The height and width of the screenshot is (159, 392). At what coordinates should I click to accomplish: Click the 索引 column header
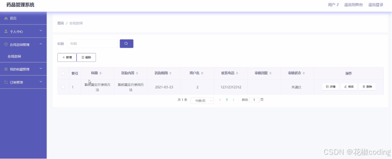(75, 73)
